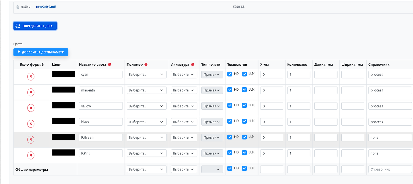Open Тип печати dropdown in Общие параметры
Viewport: 413px width, 184px height.
click(212, 169)
